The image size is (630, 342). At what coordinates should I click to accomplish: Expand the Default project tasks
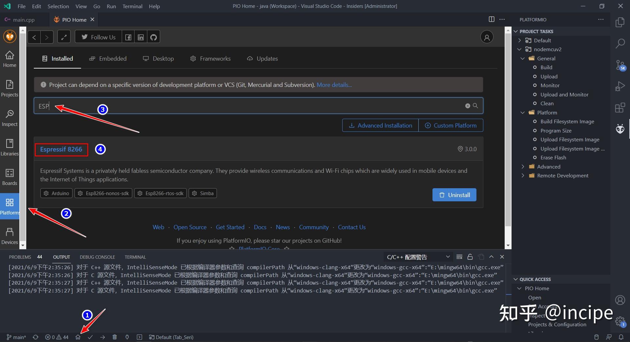(519, 40)
